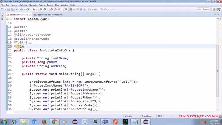Image resolution: width=222 pixels, height=125 pixels.
Task: Click the Open Type toolbar icon
Action: [51, 9]
